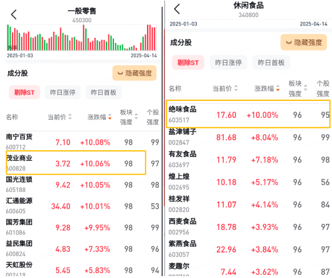Click price 22.96 of 紫燕食品
Screen dimensions: 332x278
point(226,249)
